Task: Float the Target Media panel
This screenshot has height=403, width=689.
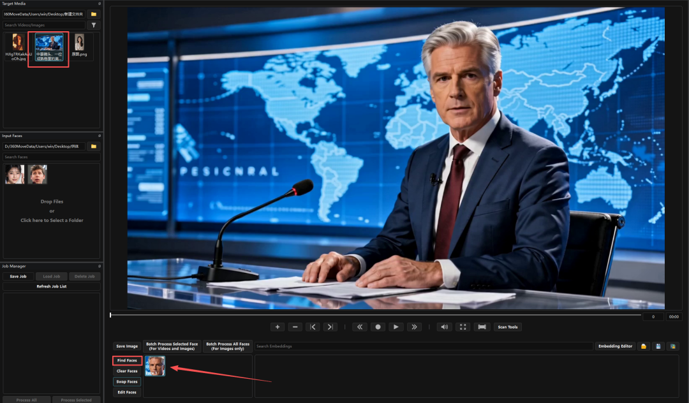Action: coord(100,4)
